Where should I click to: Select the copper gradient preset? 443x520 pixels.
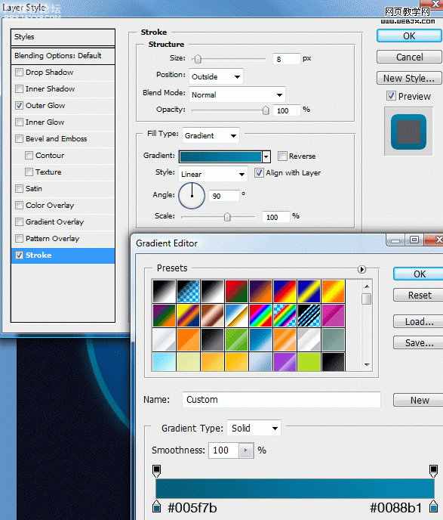(x=212, y=315)
